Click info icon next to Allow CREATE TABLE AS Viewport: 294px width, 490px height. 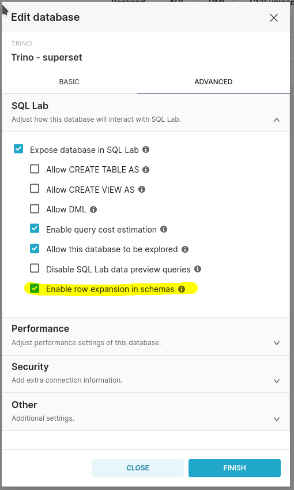[146, 169]
